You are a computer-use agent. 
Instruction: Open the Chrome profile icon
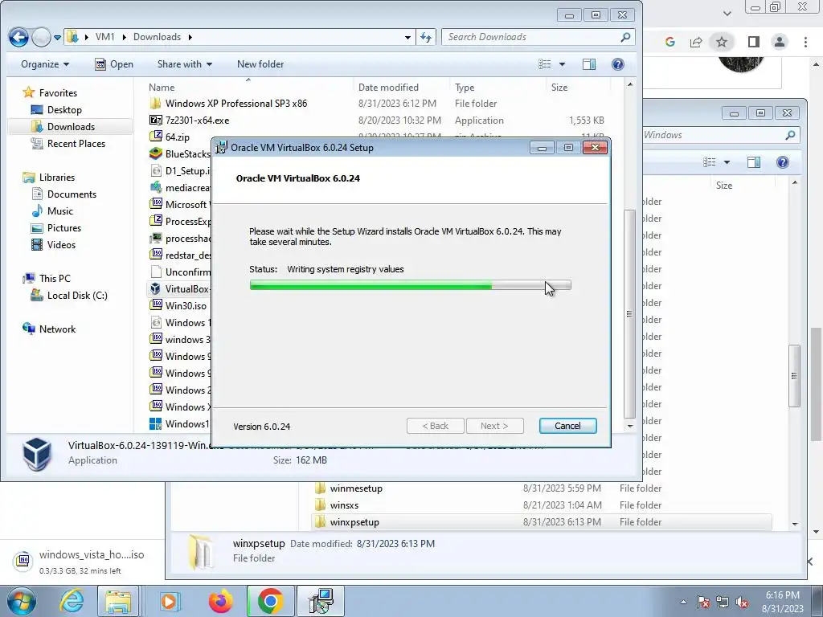780,42
